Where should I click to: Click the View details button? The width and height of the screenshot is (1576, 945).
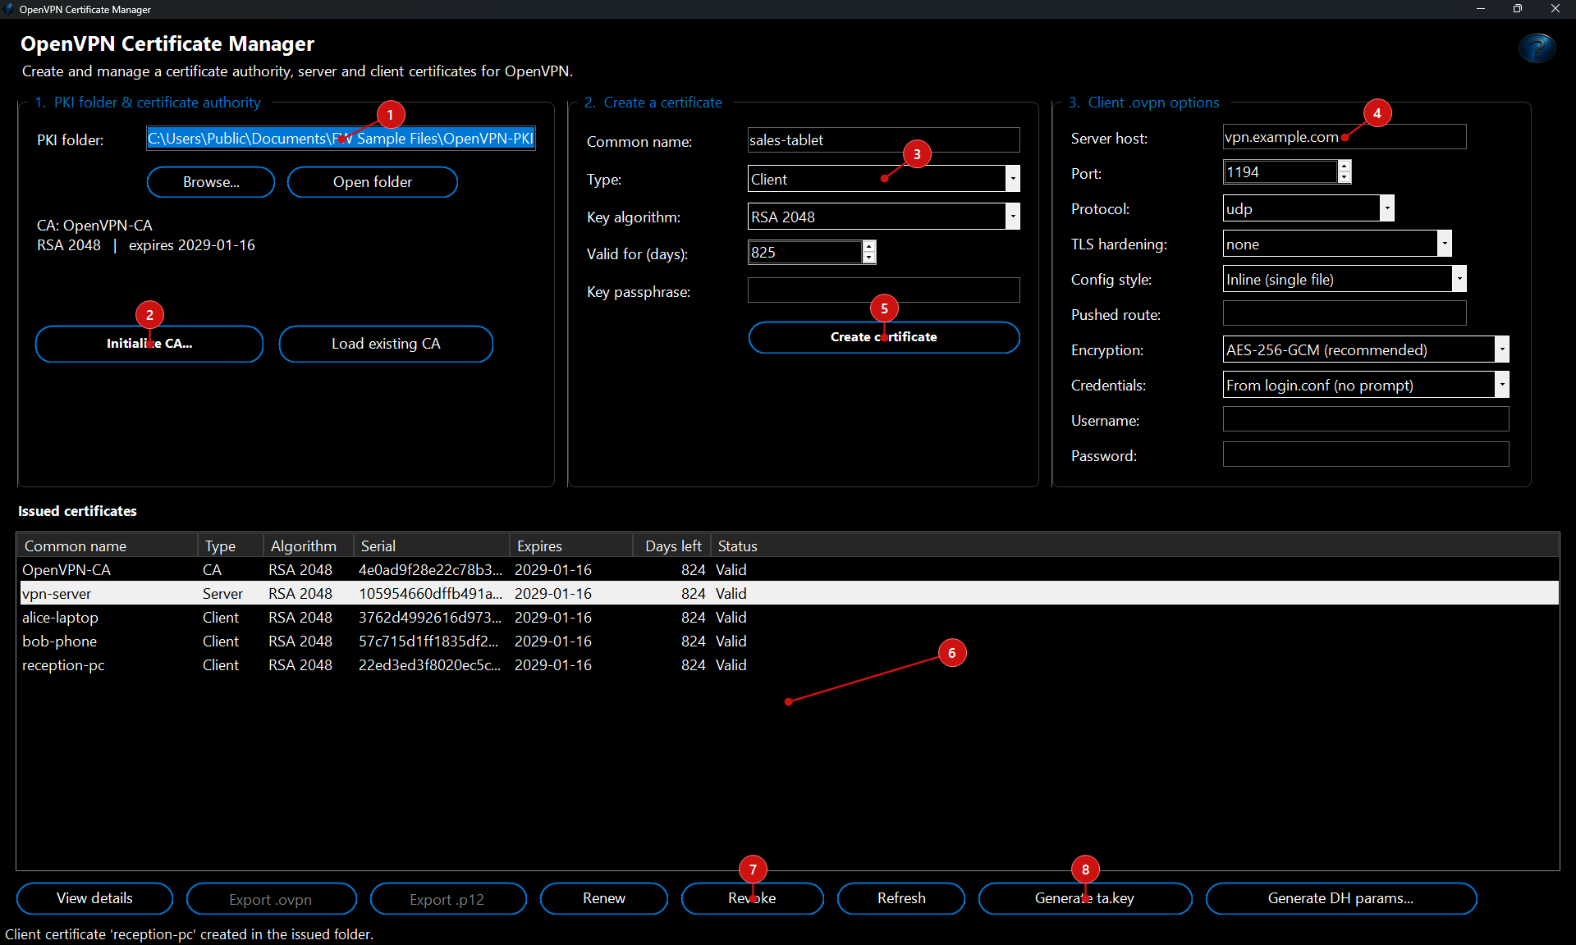94,898
